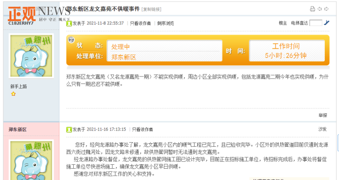
Task: Click the 正观 NEWS logo
Action: [x=39, y=13]
